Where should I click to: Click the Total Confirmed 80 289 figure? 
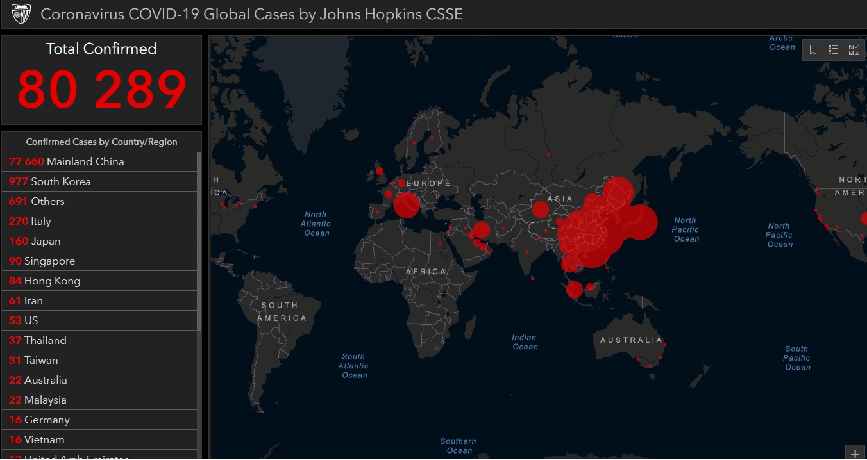coord(102,90)
